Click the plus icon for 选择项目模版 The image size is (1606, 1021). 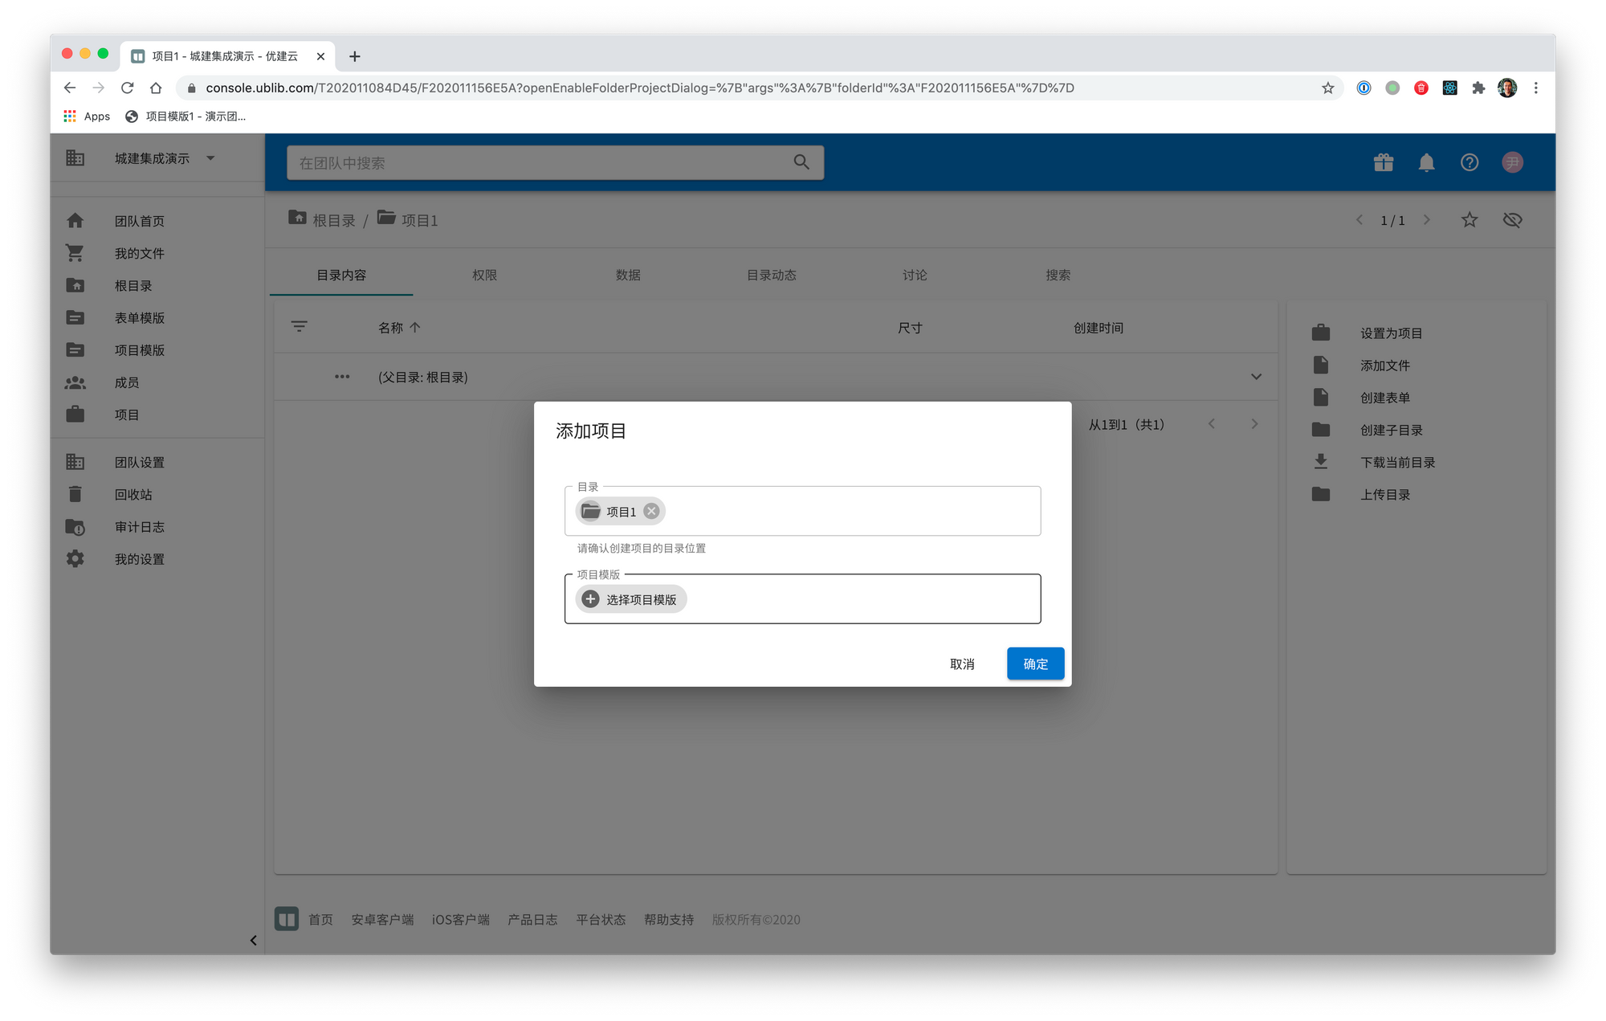pyautogui.click(x=590, y=599)
